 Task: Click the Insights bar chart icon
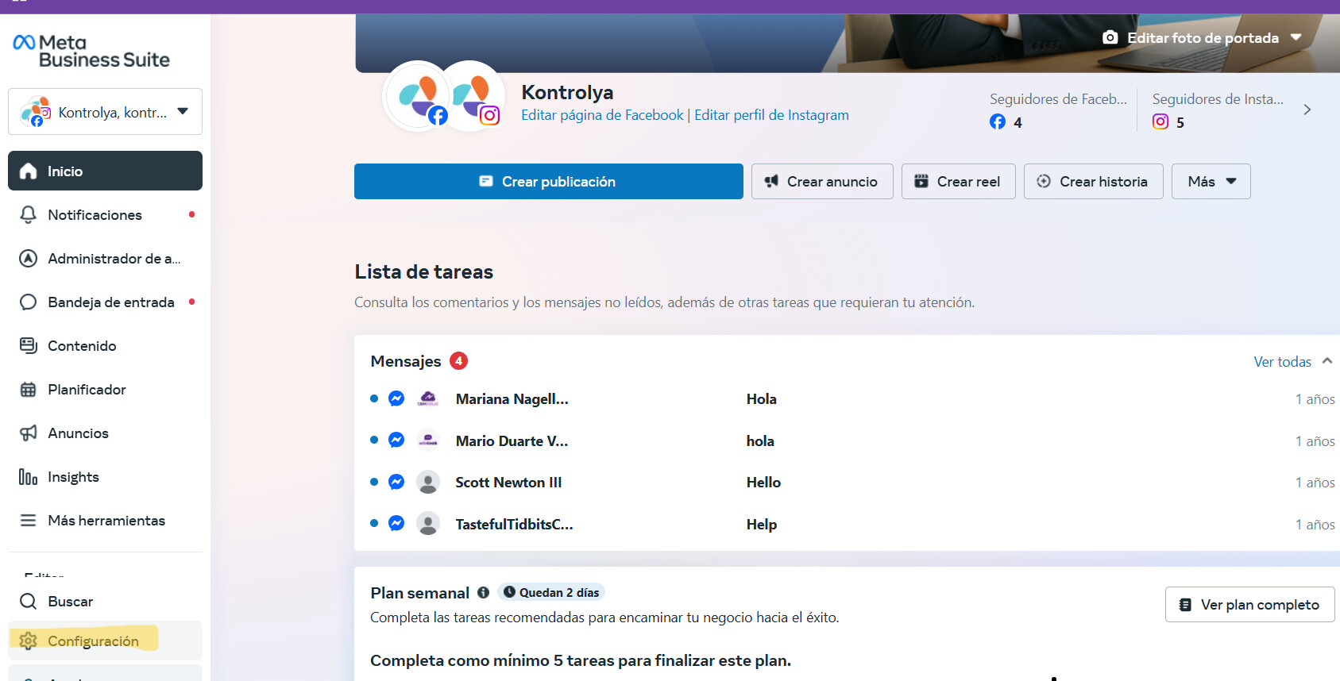click(x=28, y=476)
